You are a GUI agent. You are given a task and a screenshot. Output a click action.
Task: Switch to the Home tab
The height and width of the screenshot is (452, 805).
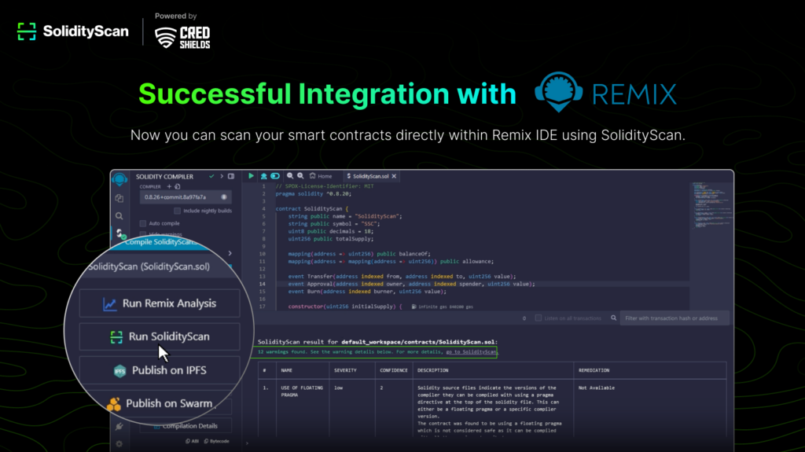click(320, 176)
